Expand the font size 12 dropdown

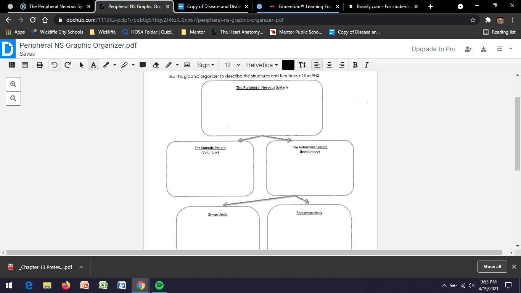click(232, 65)
